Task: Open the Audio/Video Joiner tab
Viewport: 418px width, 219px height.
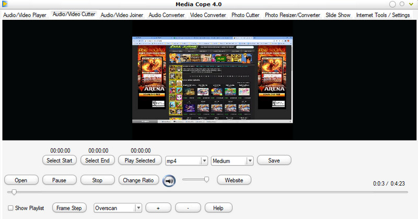Action: coord(122,15)
